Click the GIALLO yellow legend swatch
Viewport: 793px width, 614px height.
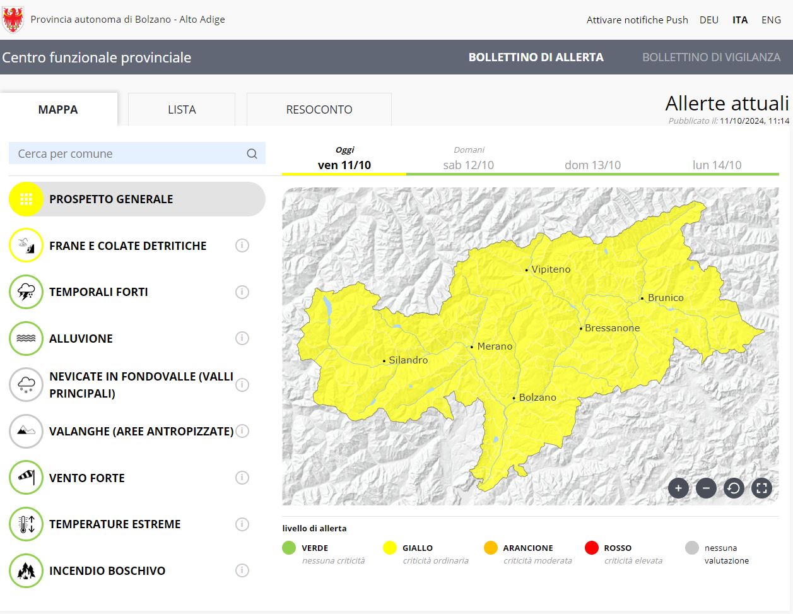(x=390, y=548)
